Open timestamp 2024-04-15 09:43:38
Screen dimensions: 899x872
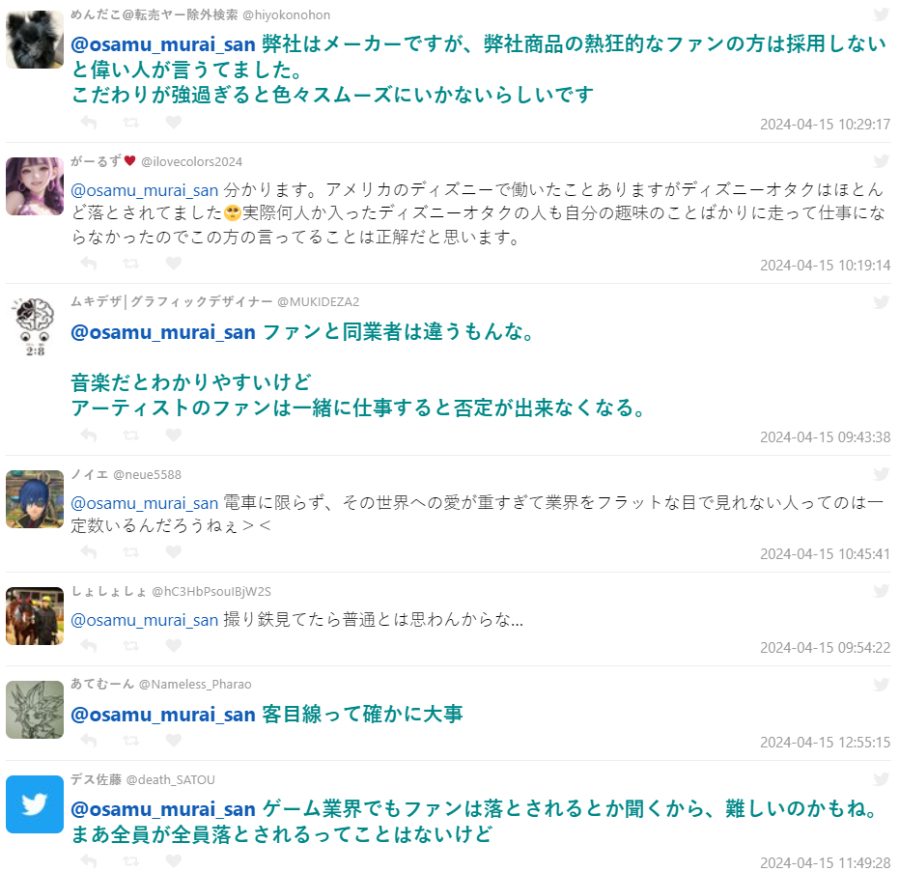coord(825,437)
